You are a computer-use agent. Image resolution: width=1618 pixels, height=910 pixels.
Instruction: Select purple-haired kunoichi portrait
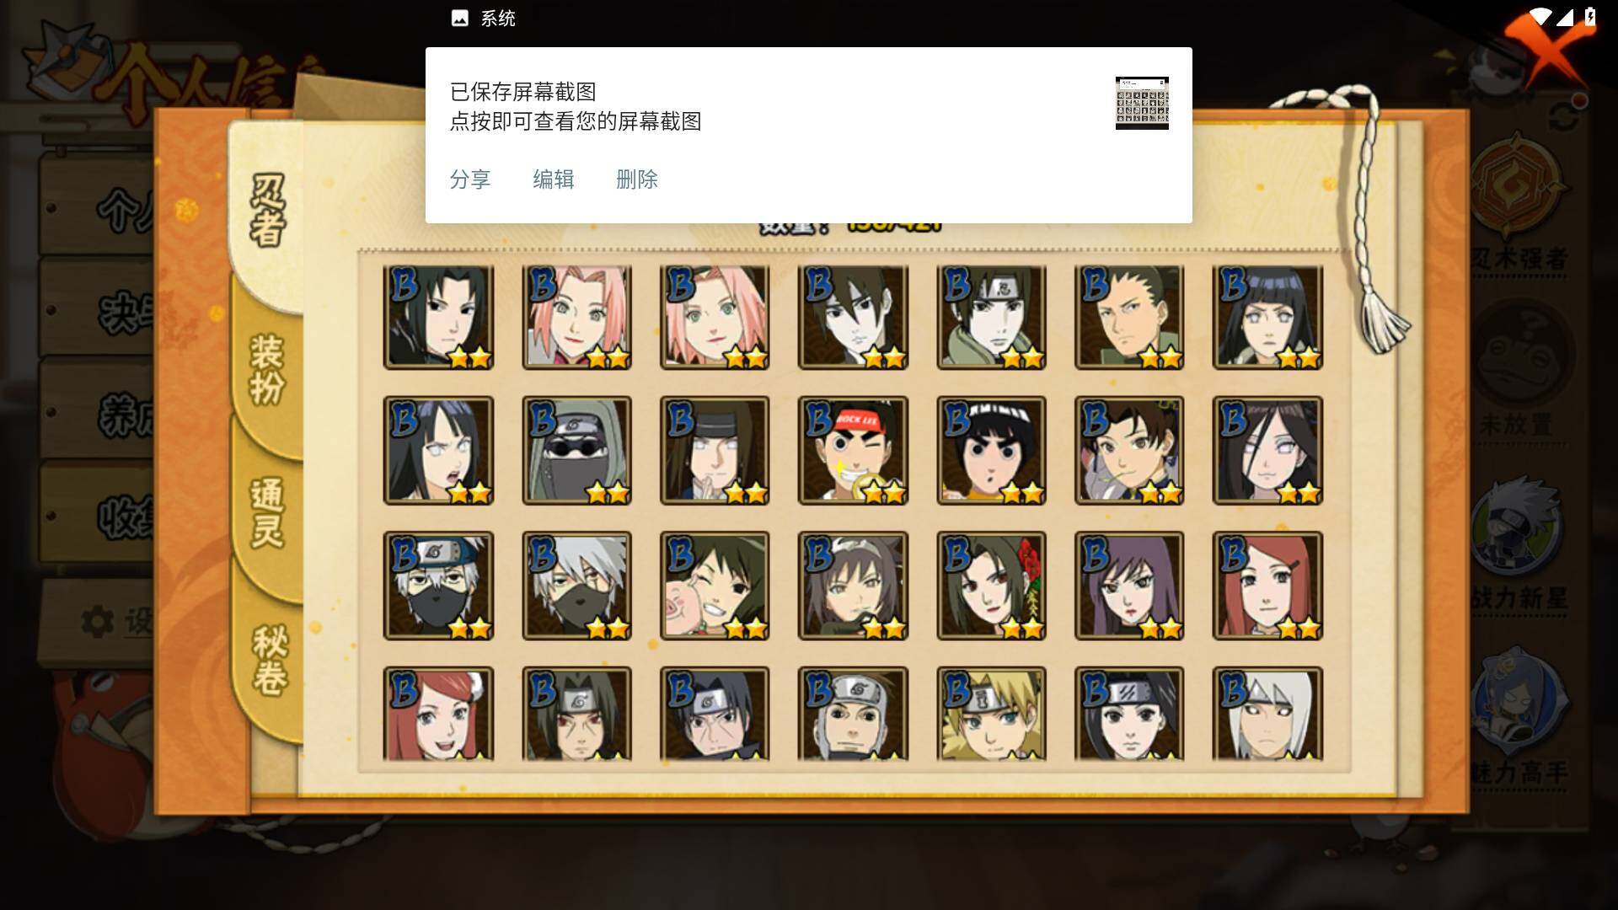[x=1129, y=586]
